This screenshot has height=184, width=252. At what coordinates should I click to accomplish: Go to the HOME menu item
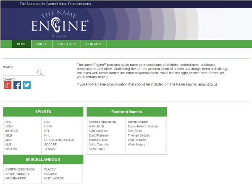click(x=22, y=44)
